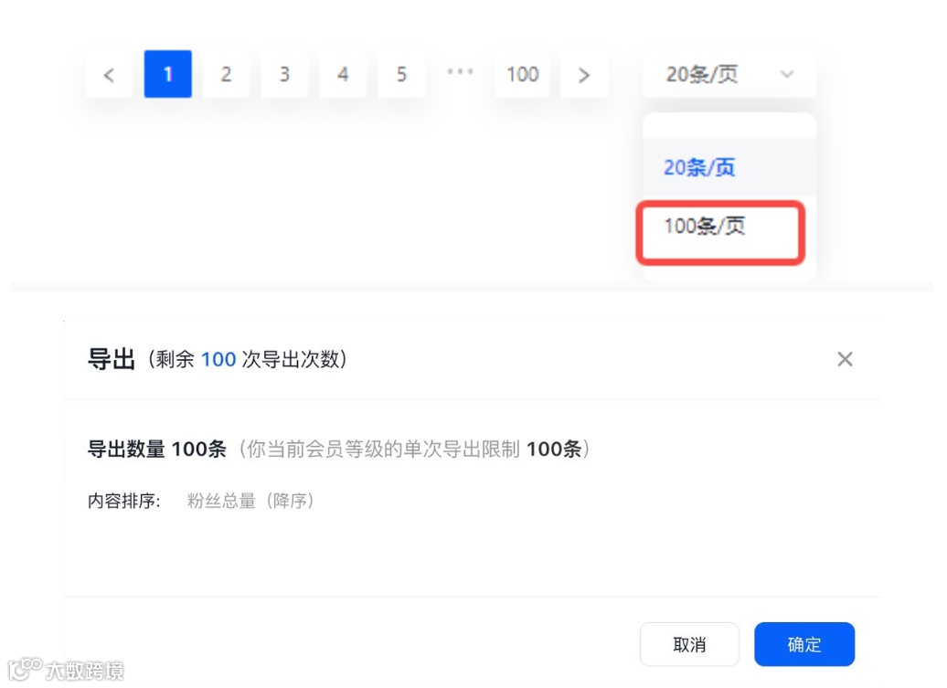Select the 20条/页 option in the list
This screenshot has width=947, height=688.
[x=699, y=167]
